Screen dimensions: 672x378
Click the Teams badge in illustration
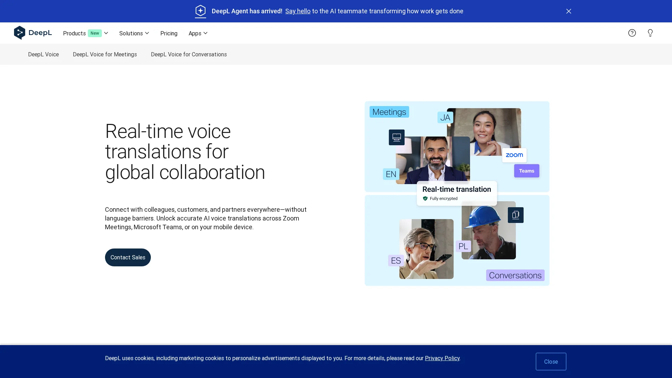526,171
